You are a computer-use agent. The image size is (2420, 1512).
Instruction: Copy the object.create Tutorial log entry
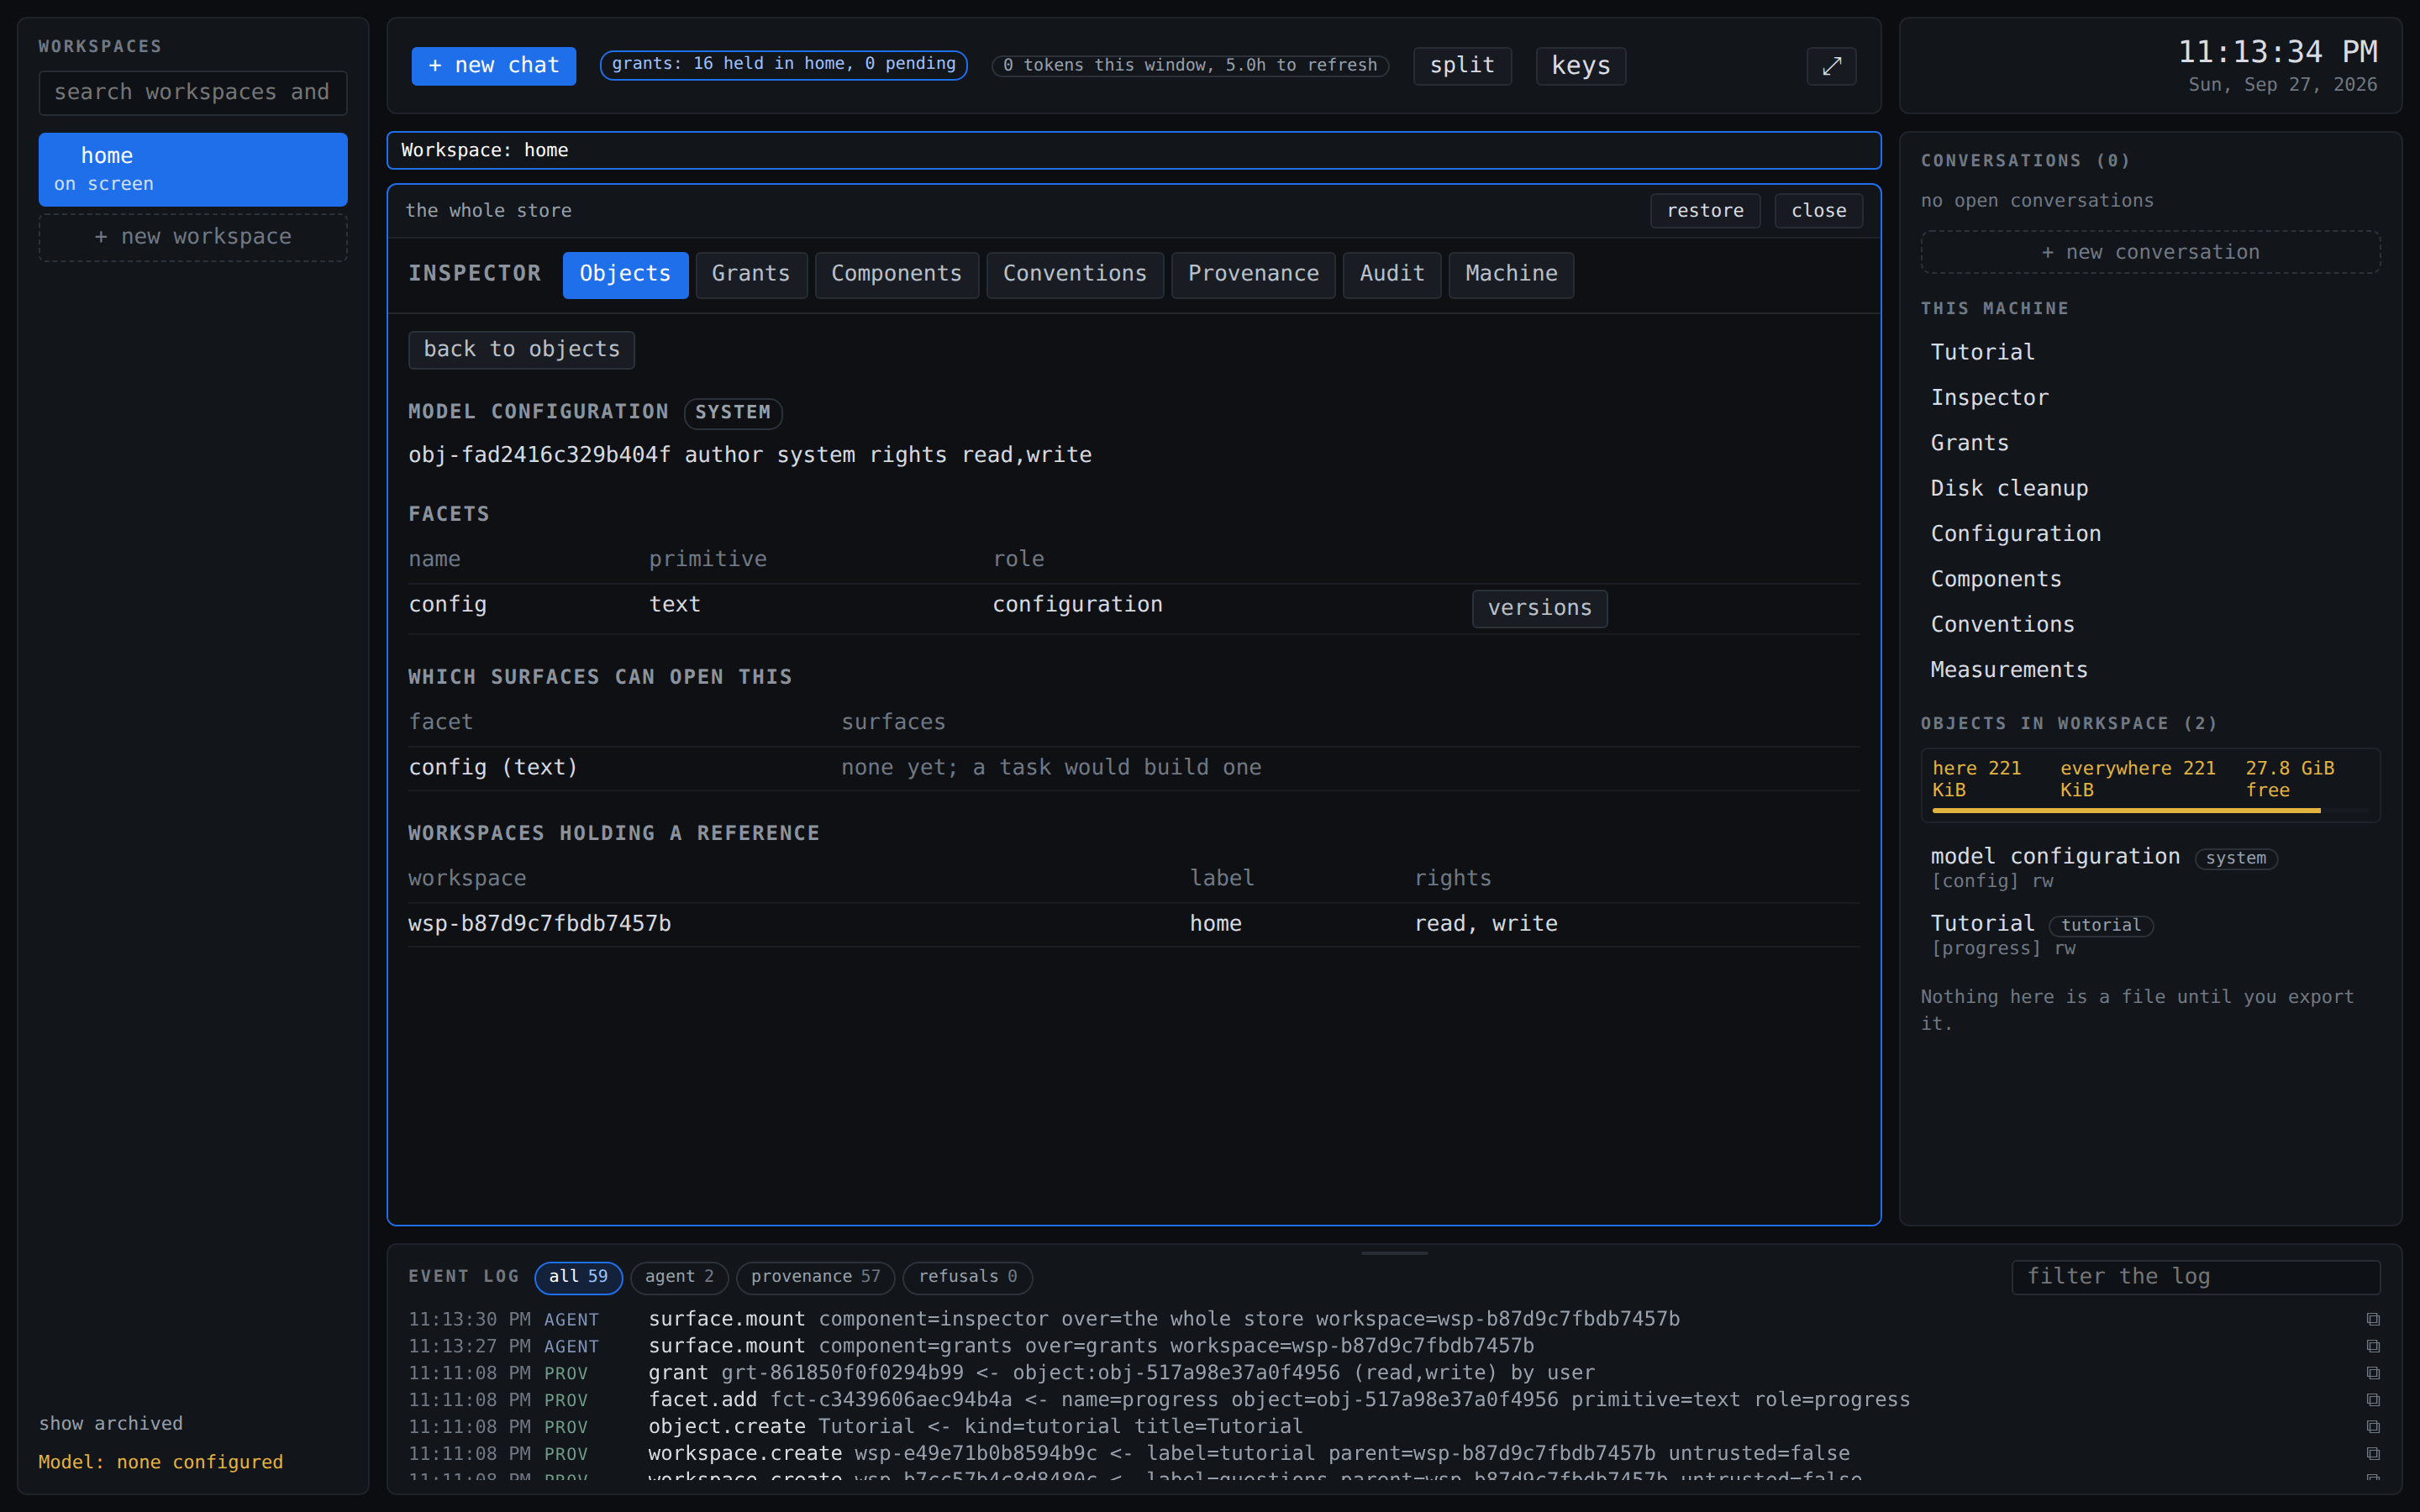2372,1427
